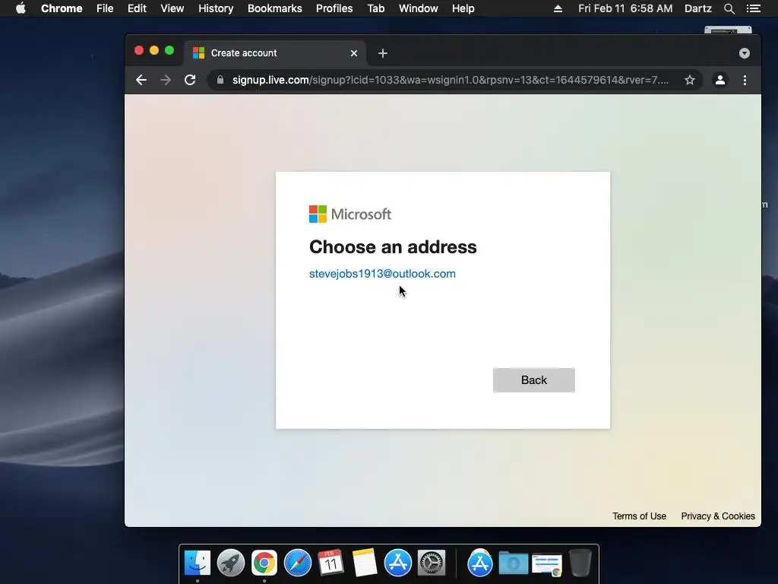
Task: Open System Preferences gear in Dock
Action: click(x=432, y=563)
